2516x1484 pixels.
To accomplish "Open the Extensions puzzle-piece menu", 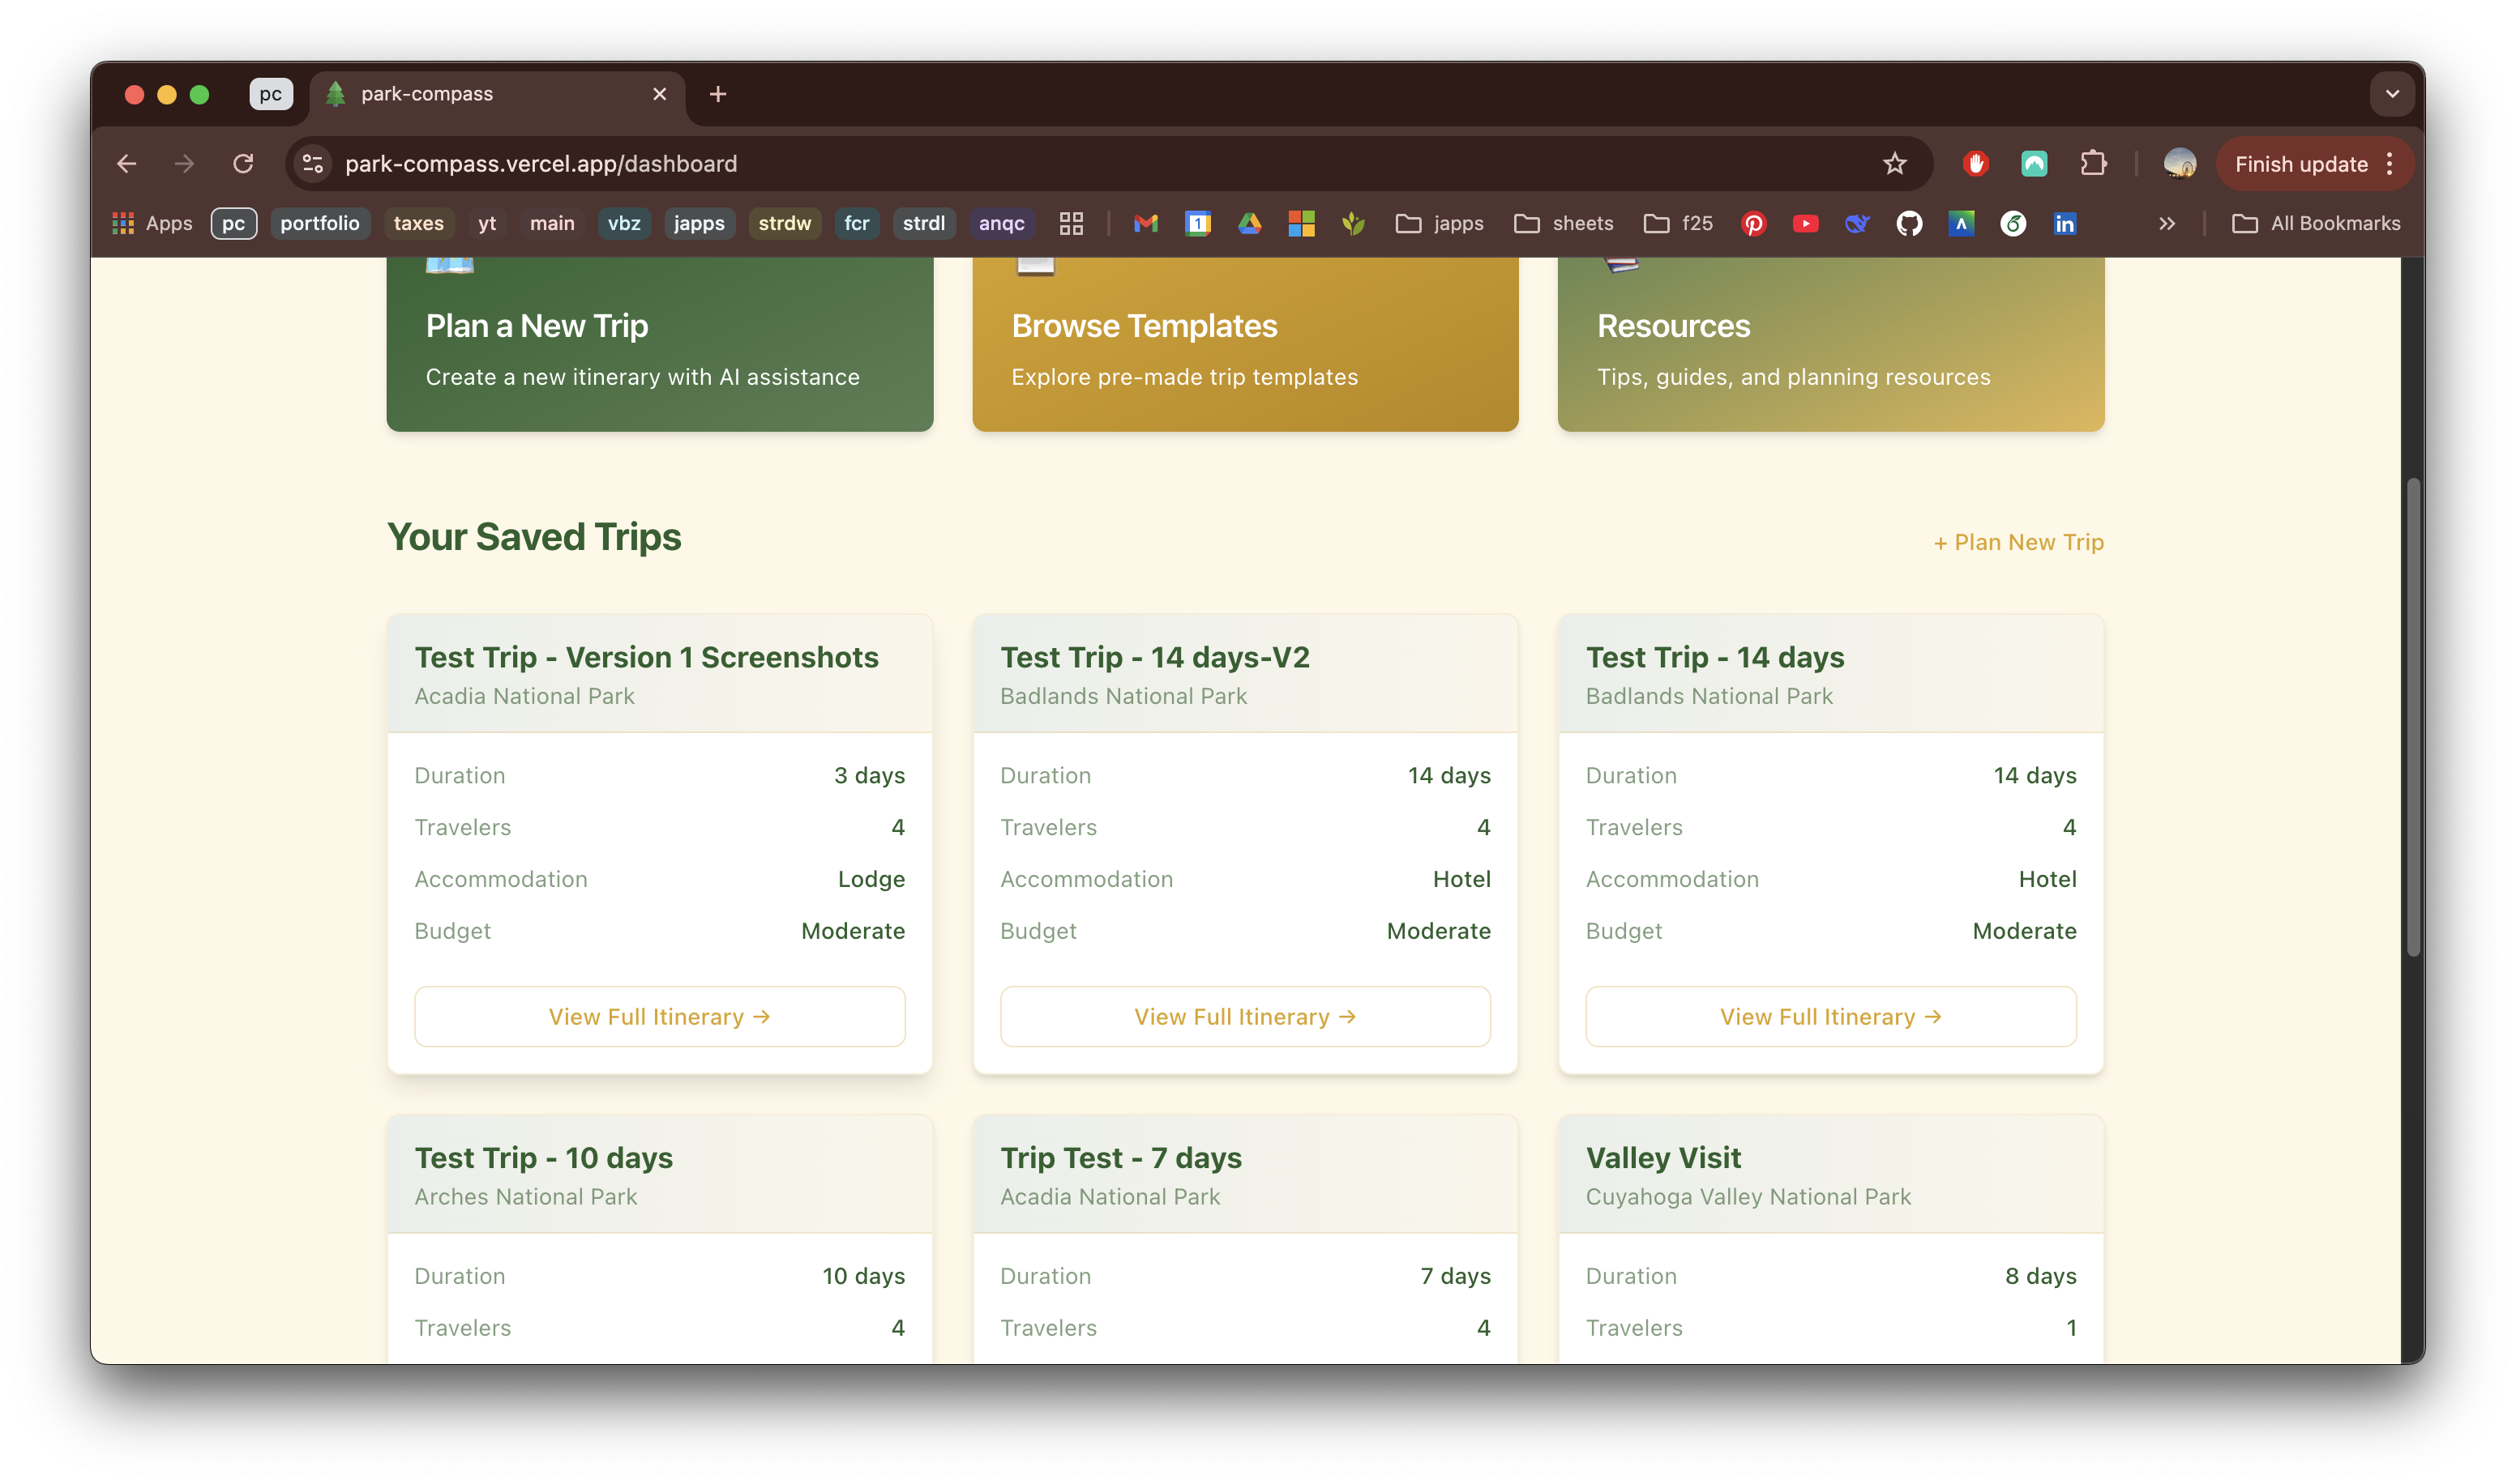I will click(2093, 164).
